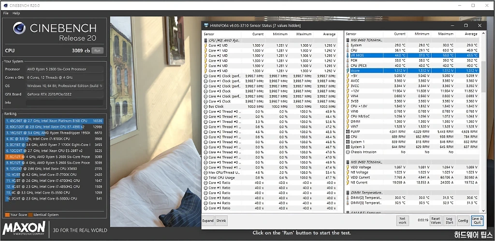Click the DIMM voltage row icon
The height and width of the screenshot is (241, 495).
pyautogui.click(x=348, y=121)
